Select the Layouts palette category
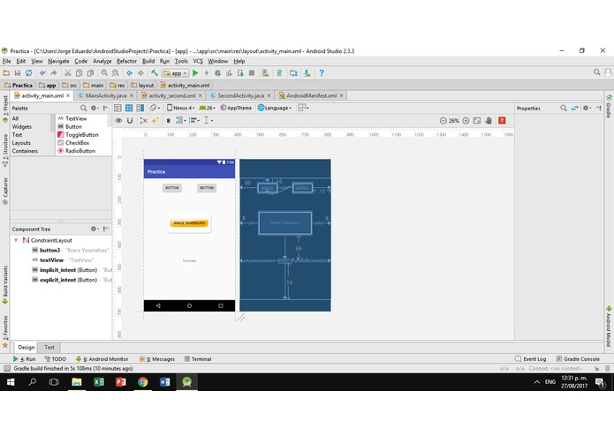Viewport: 614px width, 436px height. [x=21, y=143]
